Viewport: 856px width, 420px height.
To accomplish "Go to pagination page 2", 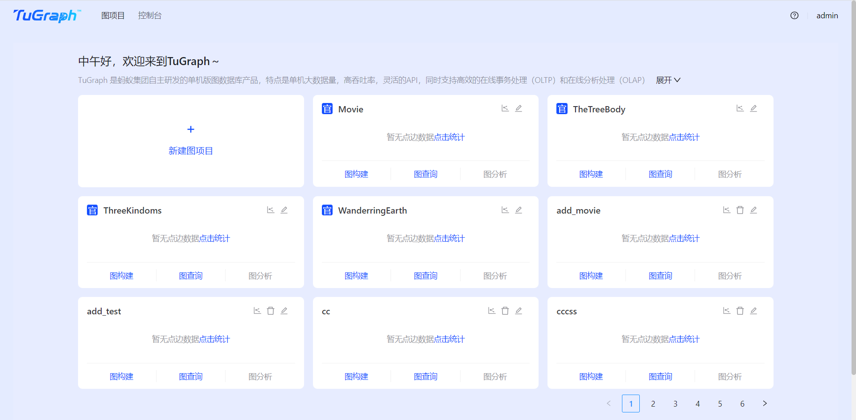I will tap(653, 404).
